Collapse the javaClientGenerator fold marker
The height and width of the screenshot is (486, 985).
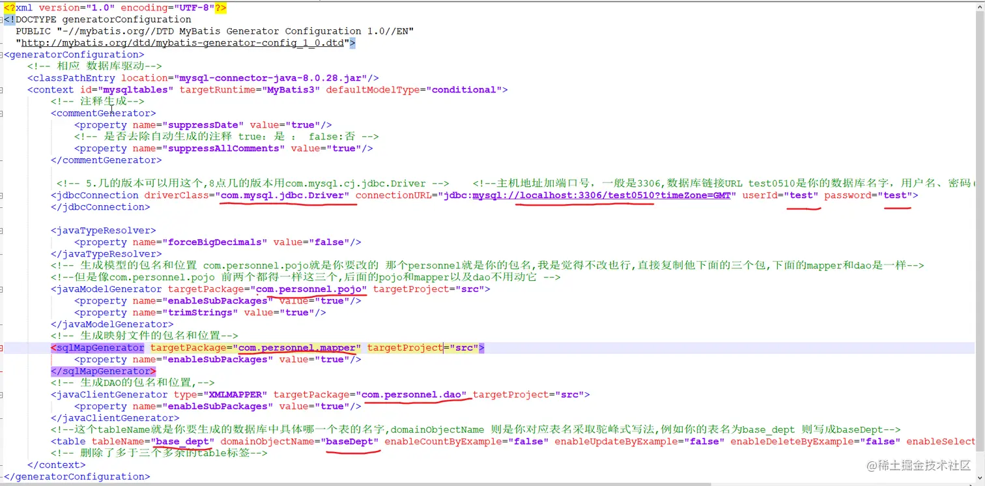(x=3, y=394)
